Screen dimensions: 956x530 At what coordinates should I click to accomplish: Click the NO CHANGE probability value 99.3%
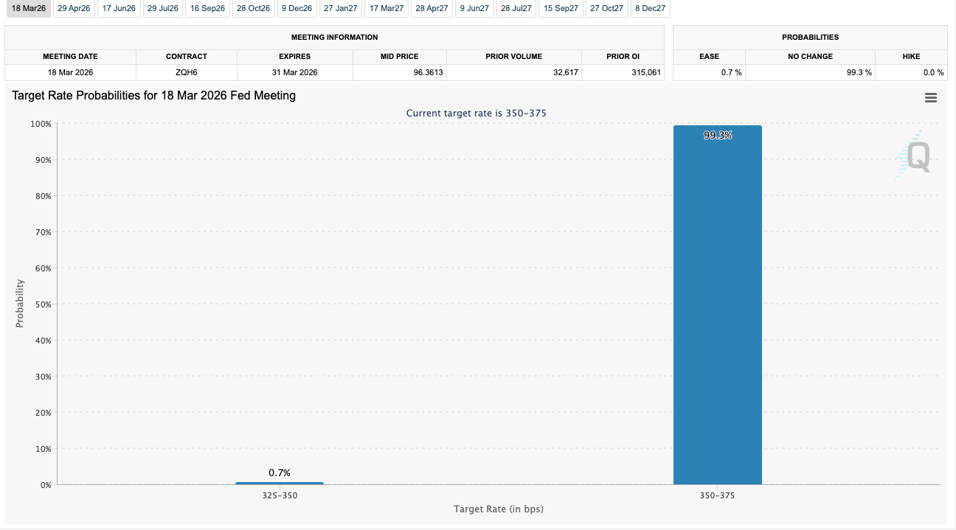[862, 72]
